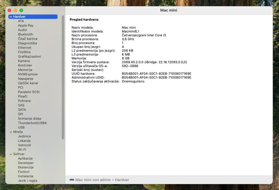Screen dimensions: 279x190
Task: Select Wi-Fi in the sidebar
Action: [22, 150]
